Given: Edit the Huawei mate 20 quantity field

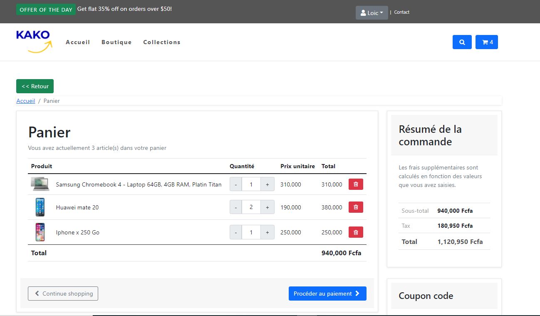Looking at the screenshot, I should pyautogui.click(x=251, y=207).
